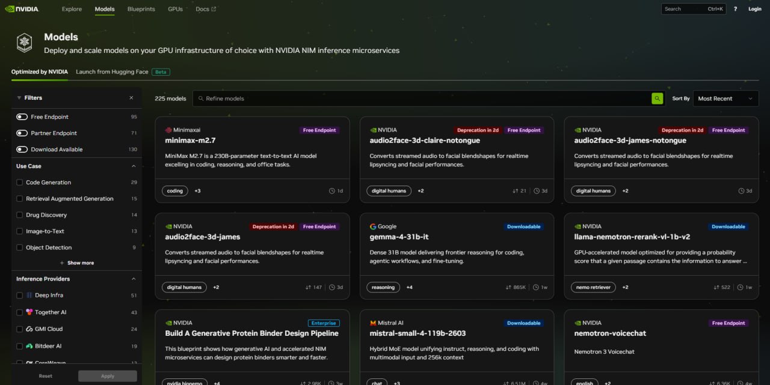Screen dimensions: 770x385
Task: Enable the Download Available toggle
Action: tap(22, 150)
